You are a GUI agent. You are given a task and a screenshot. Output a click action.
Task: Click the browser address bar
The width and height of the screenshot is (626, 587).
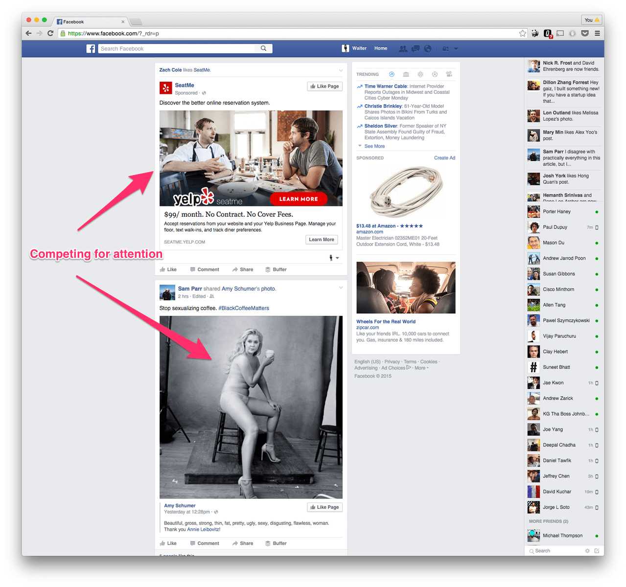tap(292, 33)
